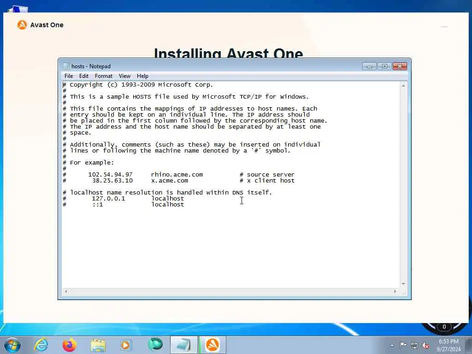The height and width of the screenshot is (354, 472).
Task: Open Windows Explorer folder icon in taskbar
Action: point(98,345)
